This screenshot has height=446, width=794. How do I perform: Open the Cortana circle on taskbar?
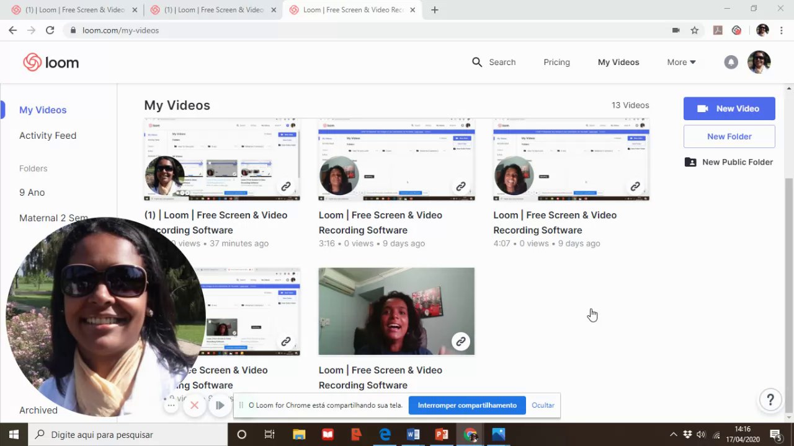pyautogui.click(x=242, y=434)
